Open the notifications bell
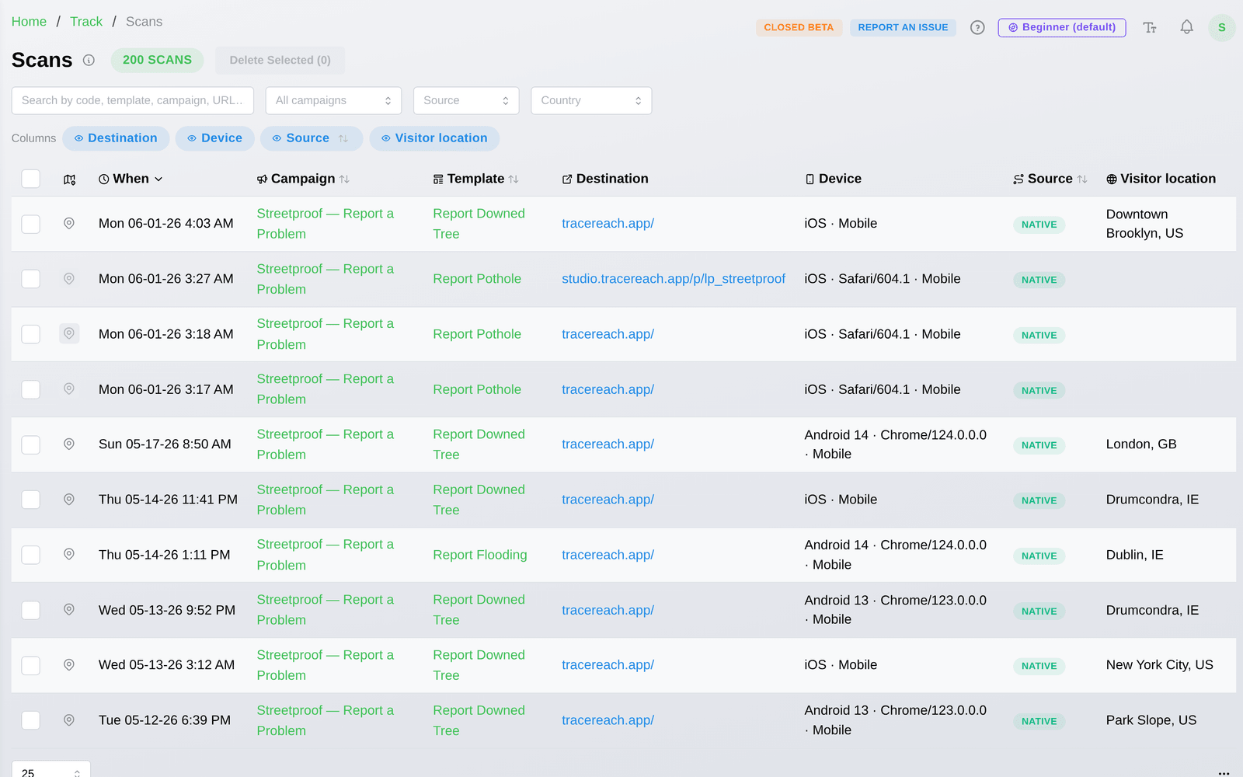This screenshot has height=777, width=1243. 1186,27
